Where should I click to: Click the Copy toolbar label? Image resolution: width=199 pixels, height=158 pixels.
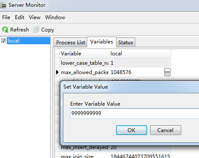[x=48, y=30]
